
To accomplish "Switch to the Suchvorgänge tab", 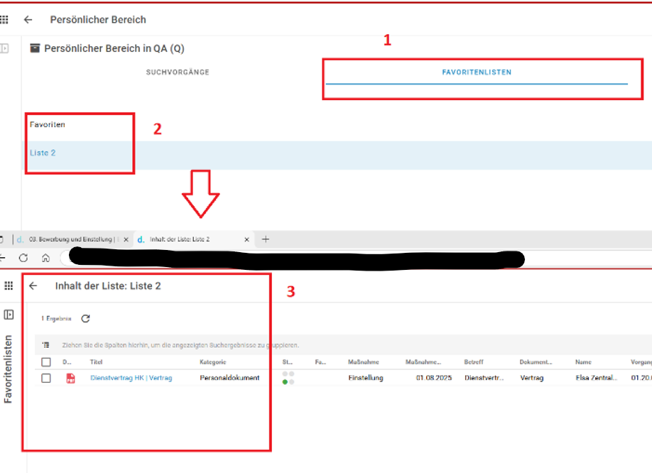I will point(178,72).
